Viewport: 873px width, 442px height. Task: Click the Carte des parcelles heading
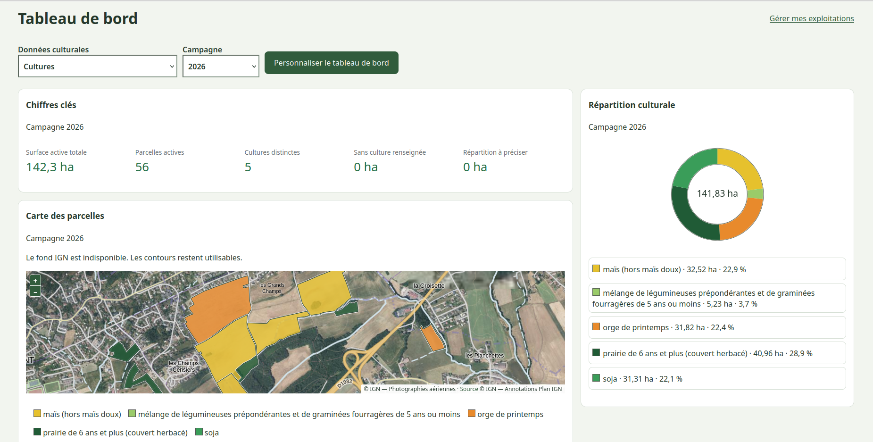(x=65, y=216)
